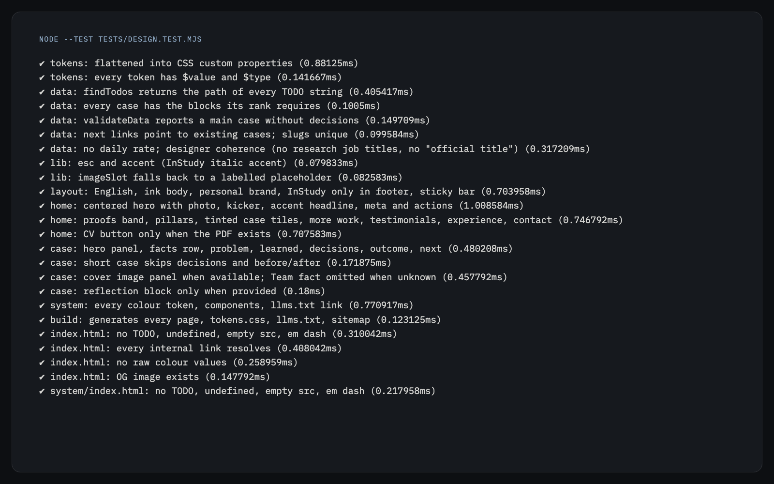Click the checkmark beside 'data: validateData reports'

(42, 121)
